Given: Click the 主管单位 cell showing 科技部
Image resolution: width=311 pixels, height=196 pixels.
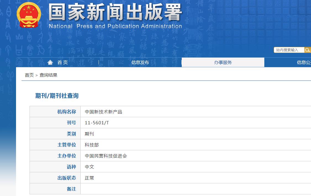Looking at the screenshot, I should tap(91, 144).
